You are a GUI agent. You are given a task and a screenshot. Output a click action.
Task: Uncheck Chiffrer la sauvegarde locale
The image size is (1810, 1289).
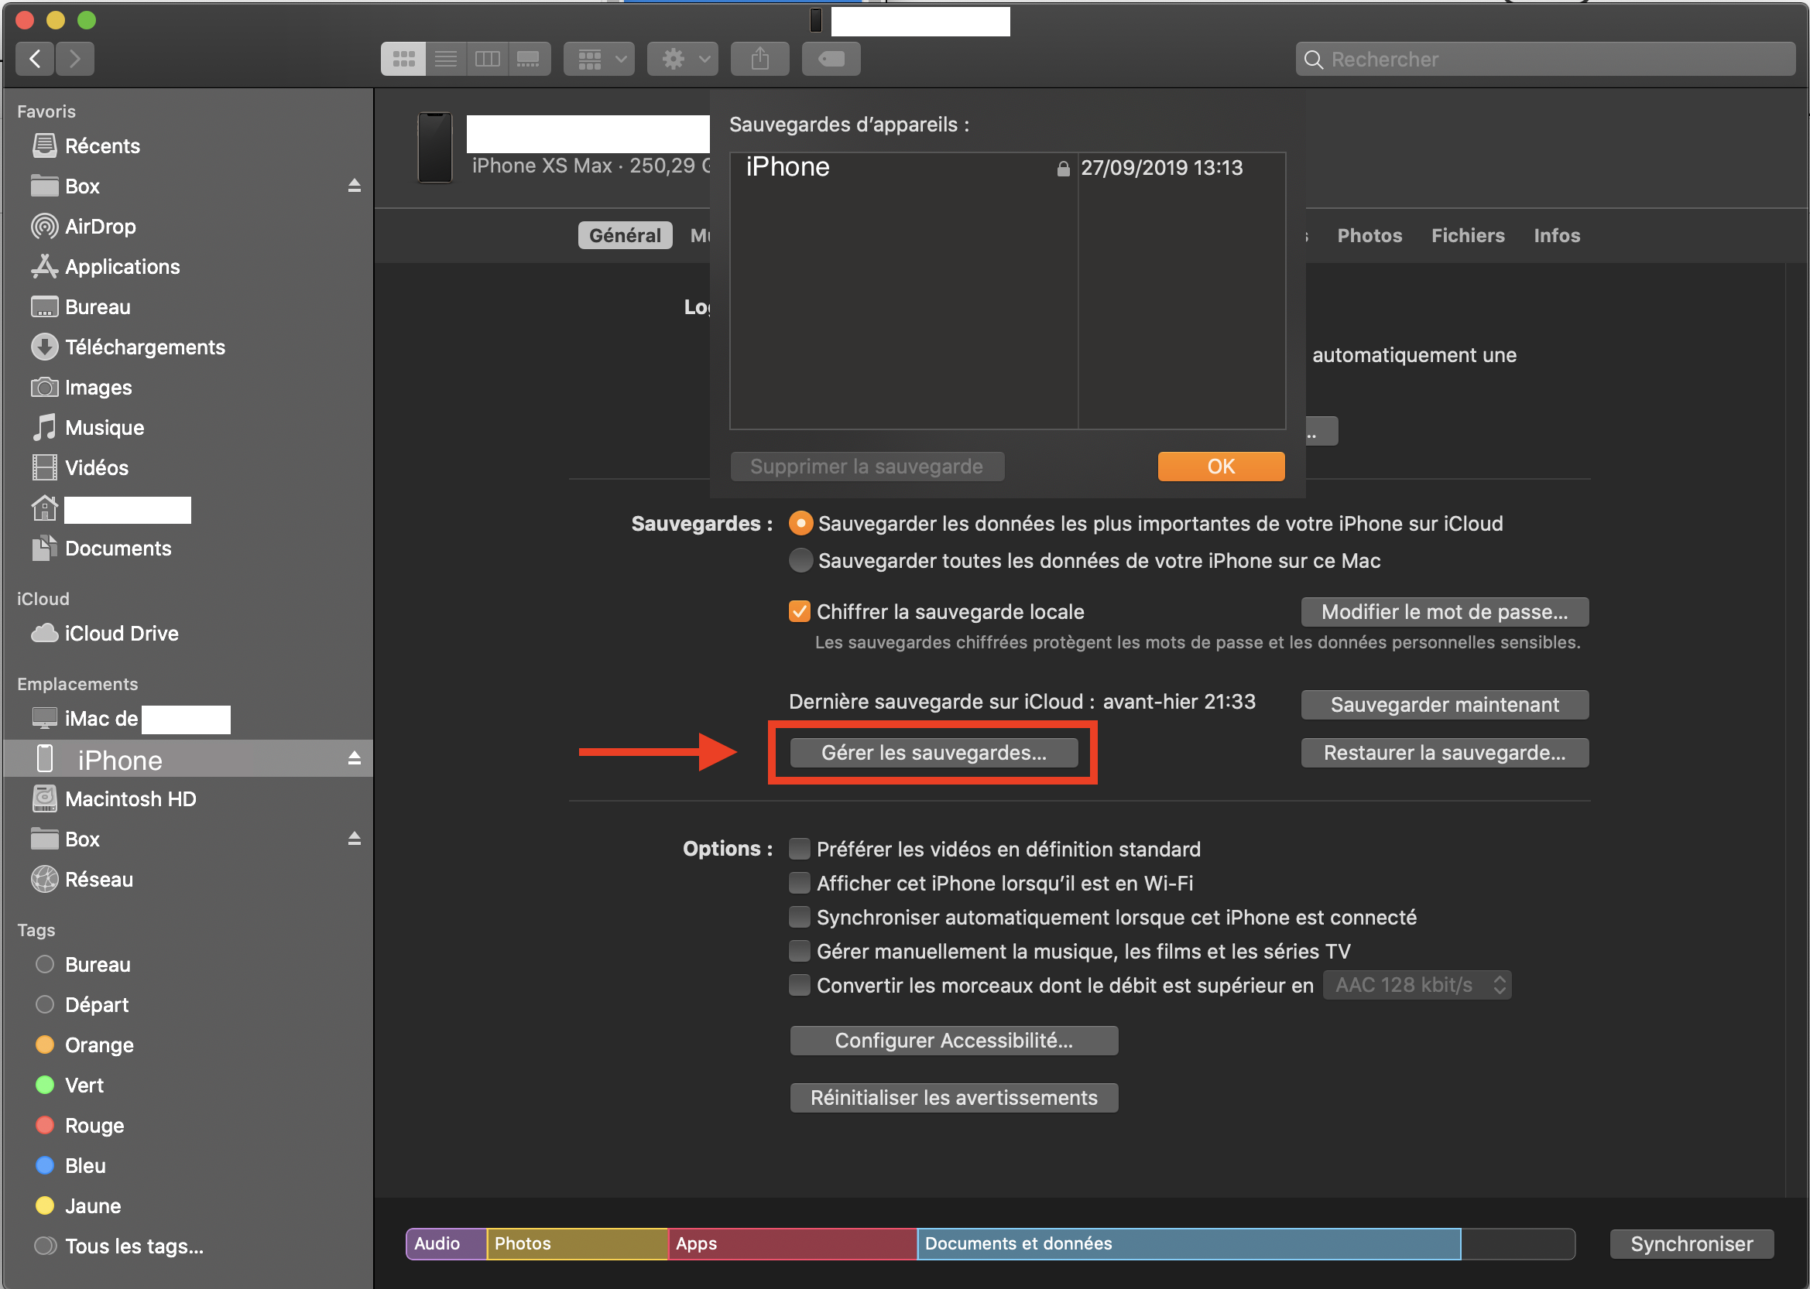click(799, 612)
